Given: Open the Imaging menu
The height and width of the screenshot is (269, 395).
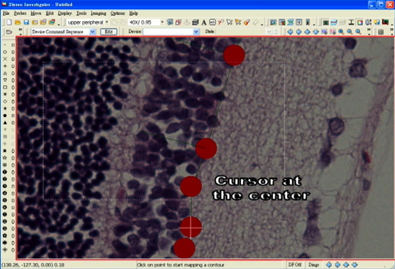Looking at the screenshot, I should pos(98,12).
